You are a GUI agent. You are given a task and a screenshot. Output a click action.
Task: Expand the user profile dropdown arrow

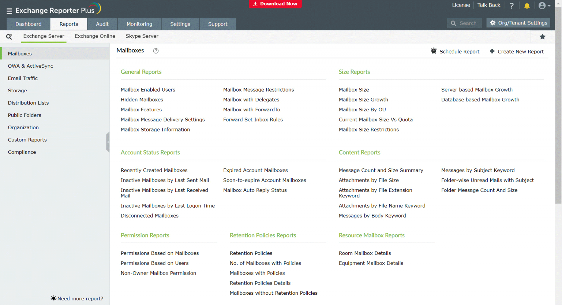point(549,5)
